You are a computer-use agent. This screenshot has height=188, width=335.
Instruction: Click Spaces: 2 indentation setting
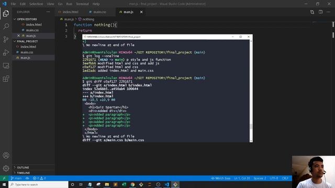tap(260, 178)
